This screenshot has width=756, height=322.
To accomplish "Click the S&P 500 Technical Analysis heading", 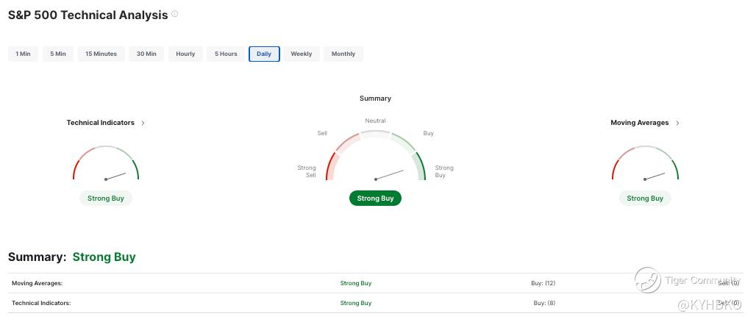I will 88,15.
